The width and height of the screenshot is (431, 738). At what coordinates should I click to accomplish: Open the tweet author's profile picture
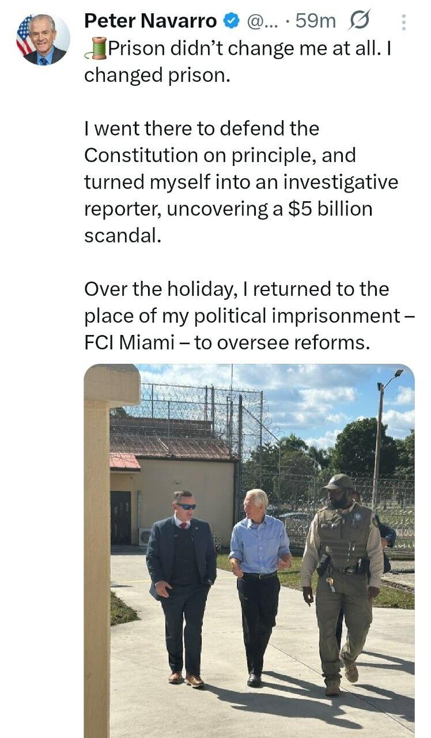click(x=43, y=39)
